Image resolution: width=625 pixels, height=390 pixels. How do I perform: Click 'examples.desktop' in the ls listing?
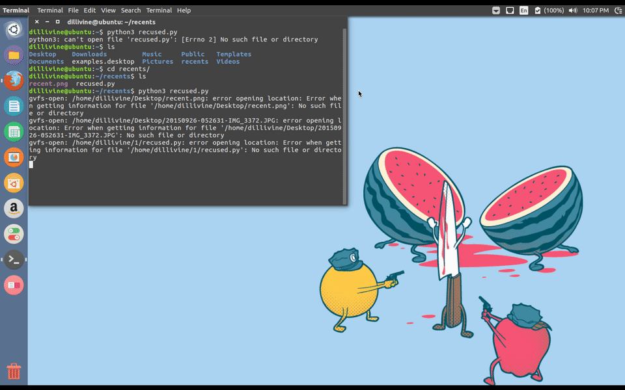(x=104, y=62)
